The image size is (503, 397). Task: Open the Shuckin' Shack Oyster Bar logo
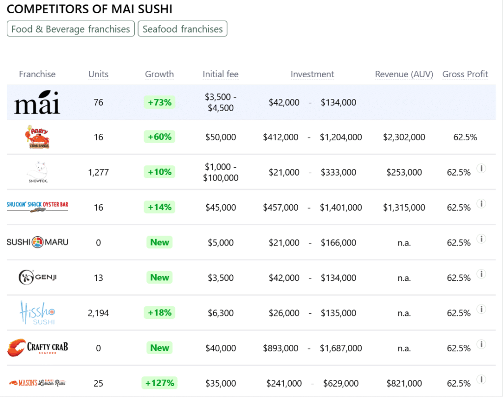(37, 207)
